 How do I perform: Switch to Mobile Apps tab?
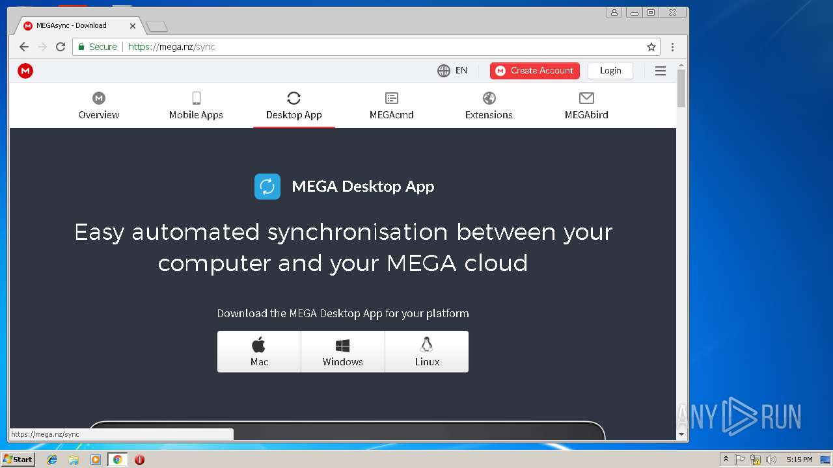tap(196, 106)
